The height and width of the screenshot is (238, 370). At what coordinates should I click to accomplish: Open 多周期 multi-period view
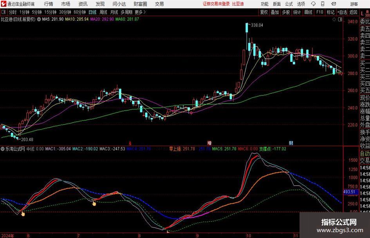[126, 12]
